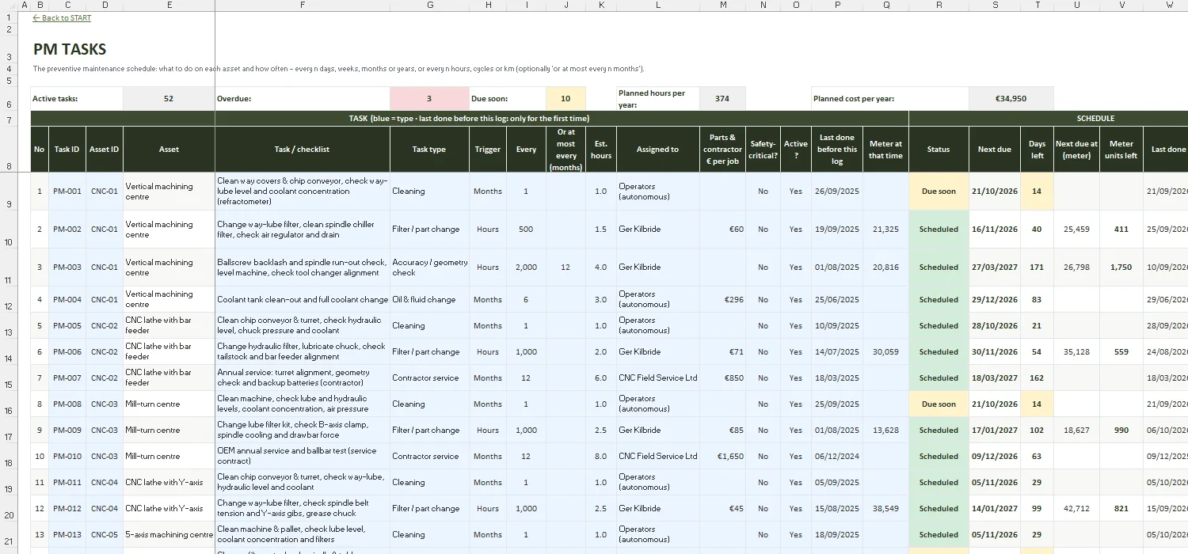Click the SCHEDULE section header
This screenshot has height=554, width=1188.
tap(1095, 119)
